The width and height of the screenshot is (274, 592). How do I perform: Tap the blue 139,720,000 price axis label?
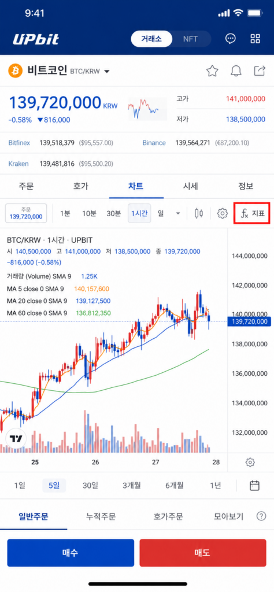coord(249,321)
